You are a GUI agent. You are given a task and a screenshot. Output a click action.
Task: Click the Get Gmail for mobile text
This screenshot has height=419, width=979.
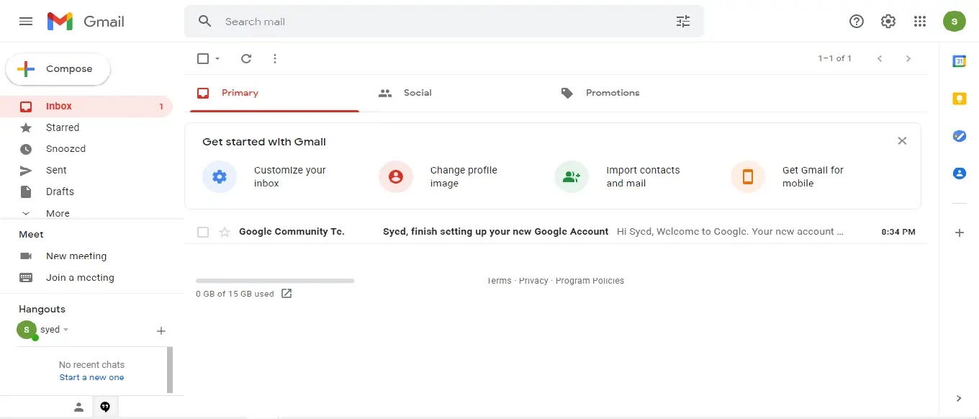pyautogui.click(x=813, y=177)
